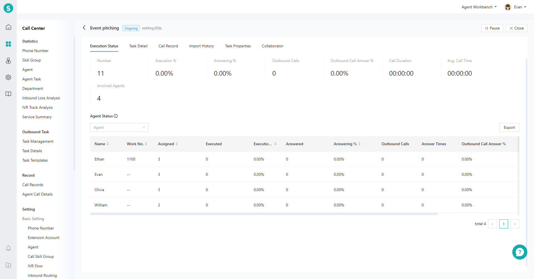This screenshot has width=534, height=279.
Task: Open the Task Properties tab
Action: (x=238, y=46)
